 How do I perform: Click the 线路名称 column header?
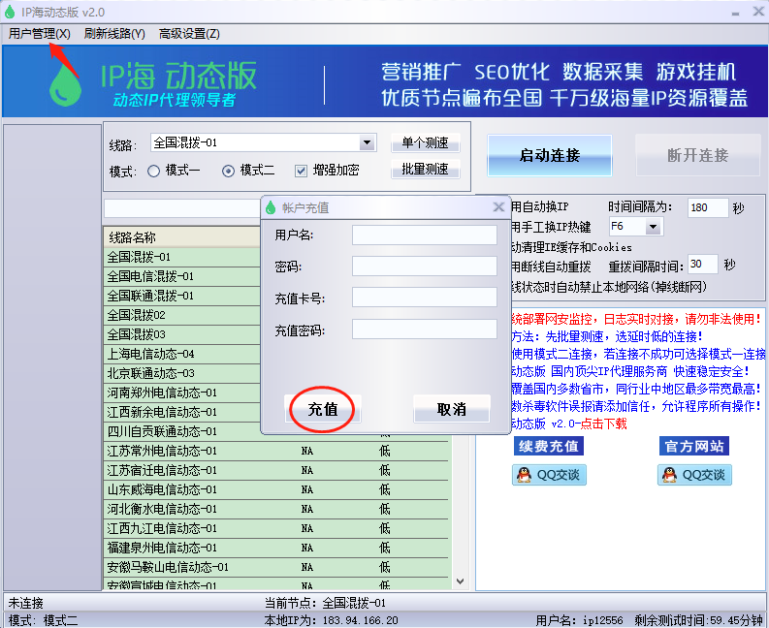(182, 237)
